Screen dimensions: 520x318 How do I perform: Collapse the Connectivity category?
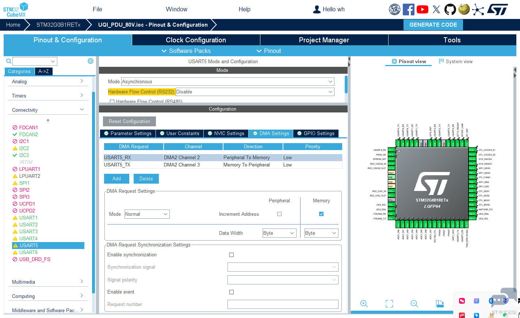point(48,110)
